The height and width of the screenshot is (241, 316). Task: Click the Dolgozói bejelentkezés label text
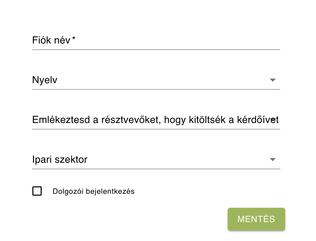click(x=93, y=191)
